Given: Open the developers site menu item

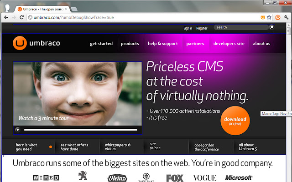Looking at the screenshot, I should (229, 44).
